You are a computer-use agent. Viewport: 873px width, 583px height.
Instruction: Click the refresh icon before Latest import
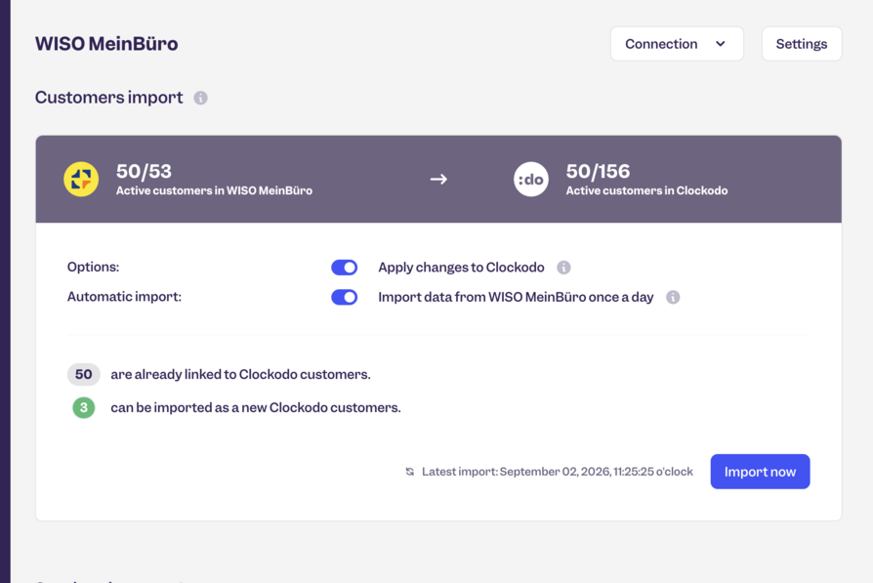410,472
